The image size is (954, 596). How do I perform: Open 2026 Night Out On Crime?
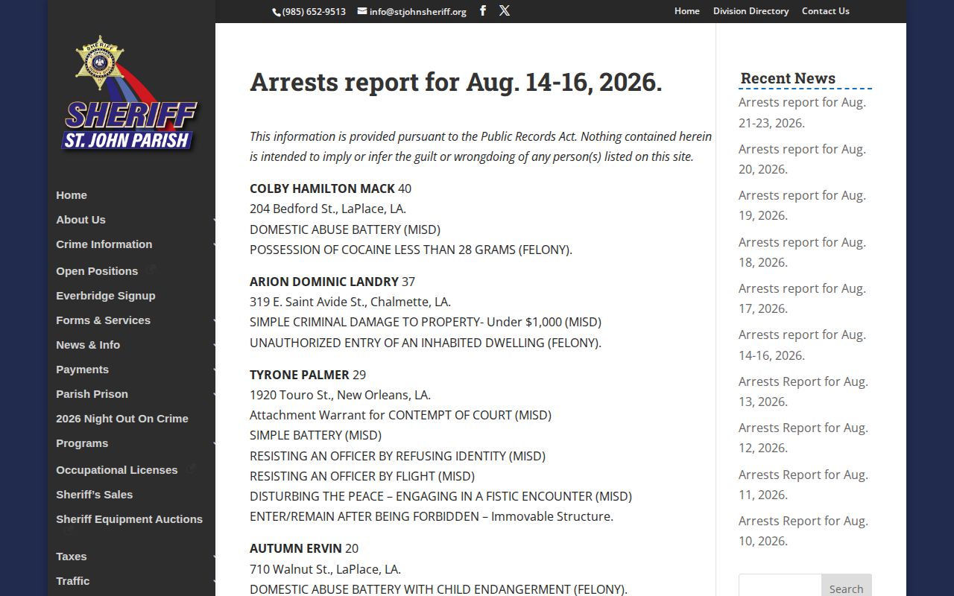(x=122, y=419)
